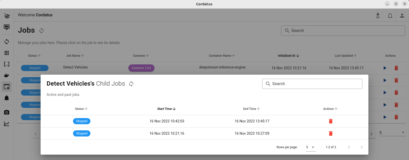Click the Camera List button

click(x=141, y=68)
